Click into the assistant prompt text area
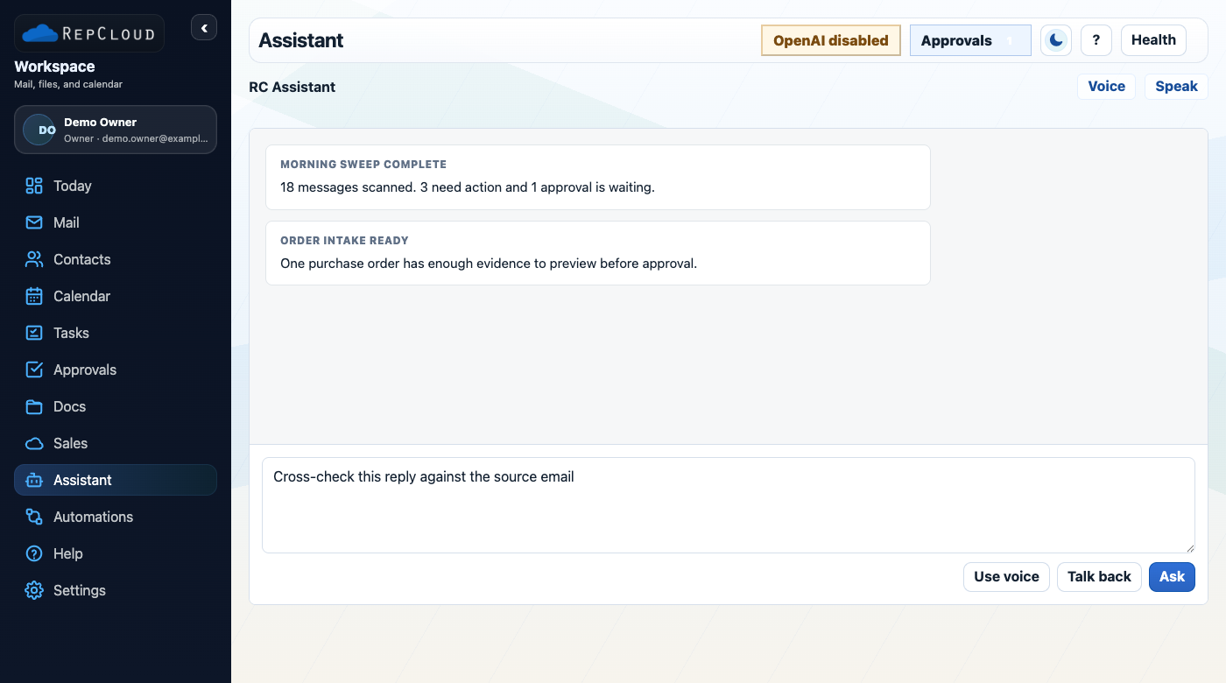Screen dimensions: 1226x683 (729, 505)
